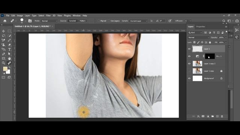This screenshot has width=240, height=135.
Task: Toggle layer filtering on/off switch
Action: (226, 32)
